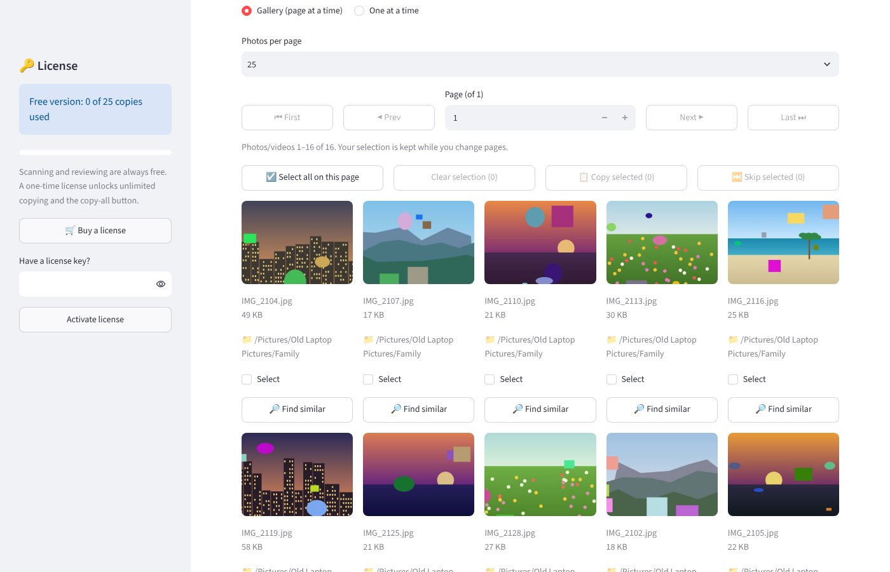
Task: Find similar photos to IMG_2107.jpg
Action: tap(418, 409)
